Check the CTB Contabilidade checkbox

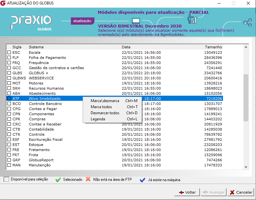pyautogui.click(x=9, y=129)
